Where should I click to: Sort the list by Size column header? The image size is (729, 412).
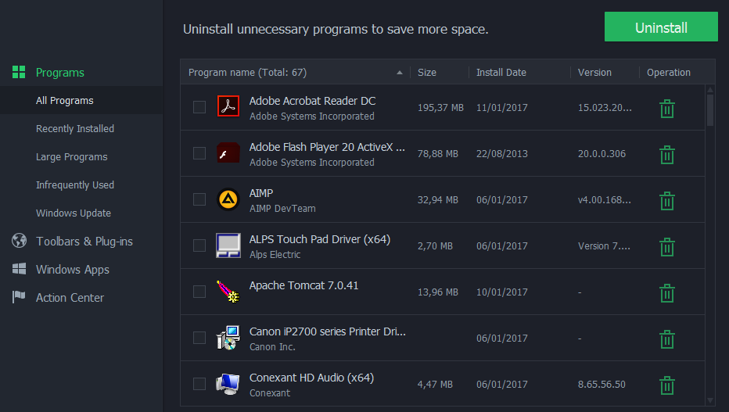427,73
